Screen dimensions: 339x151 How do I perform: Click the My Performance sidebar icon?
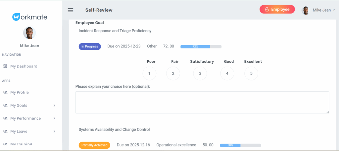(5, 118)
